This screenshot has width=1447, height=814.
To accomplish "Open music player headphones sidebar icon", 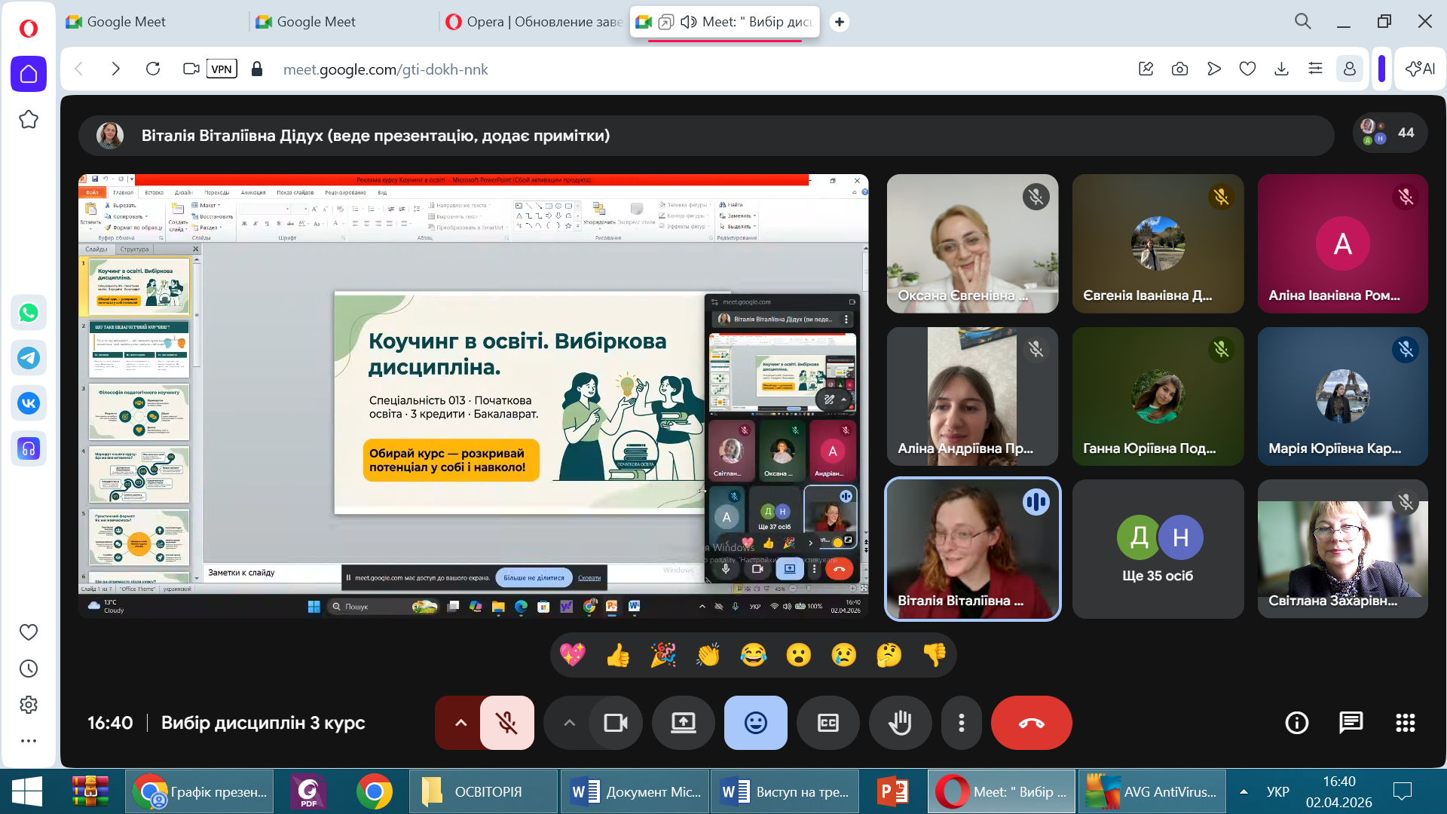I will coord(29,448).
